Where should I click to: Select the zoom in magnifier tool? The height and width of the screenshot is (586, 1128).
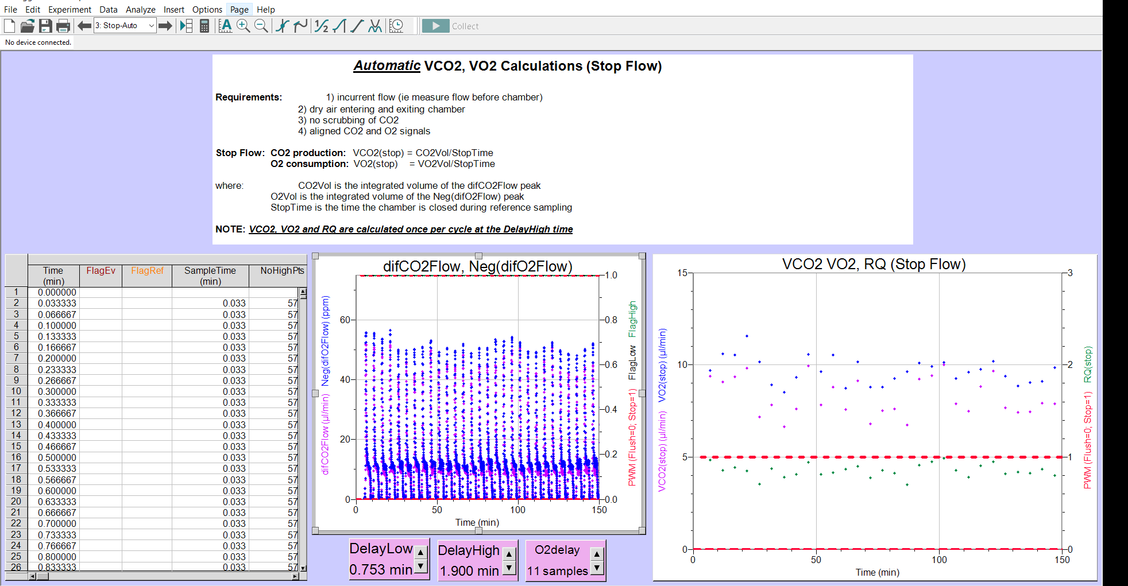243,26
